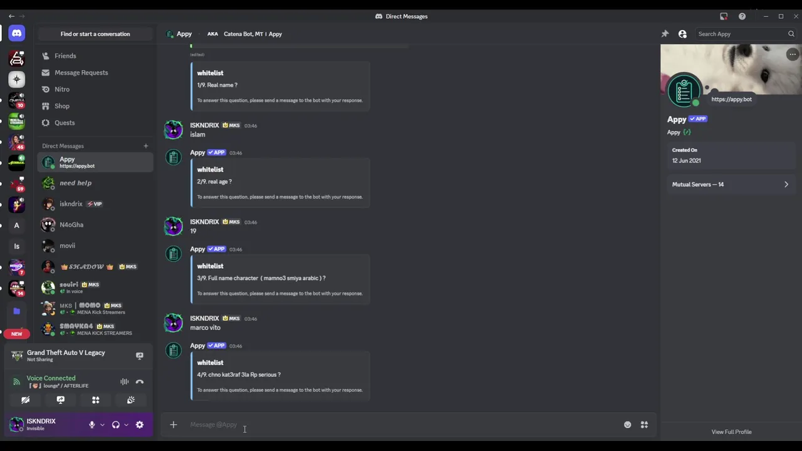Viewport: 802px width, 451px height.
Task: Open the Friends tab
Action: (x=65, y=56)
